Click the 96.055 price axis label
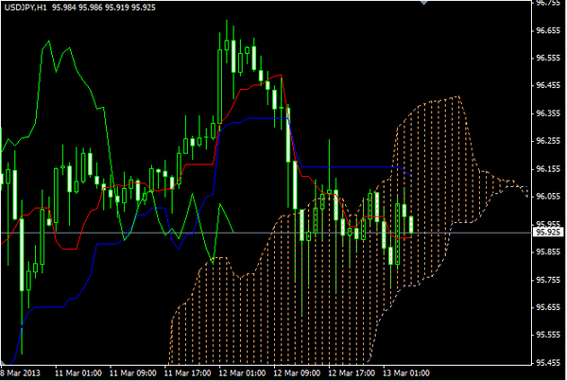 pos(548,196)
